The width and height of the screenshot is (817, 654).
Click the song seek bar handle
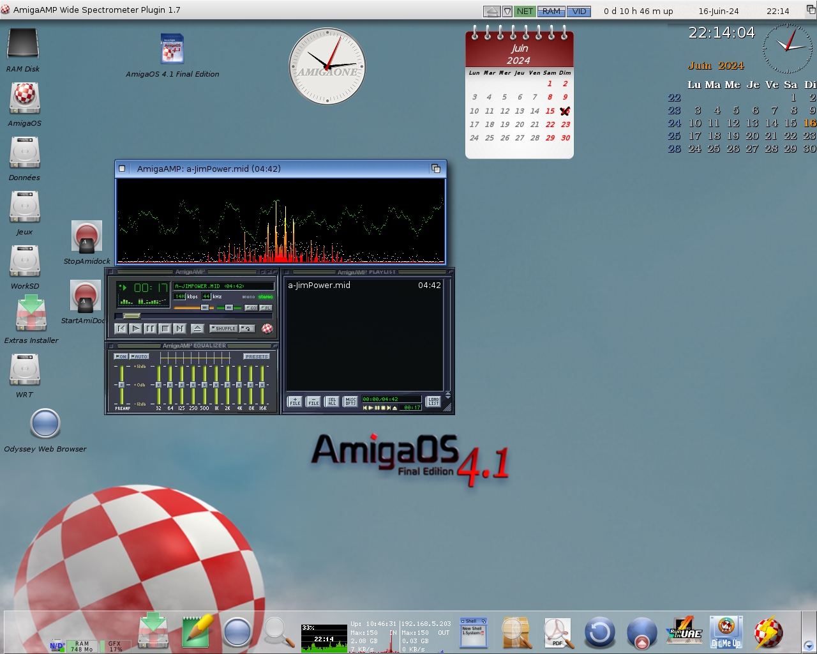[x=131, y=316]
